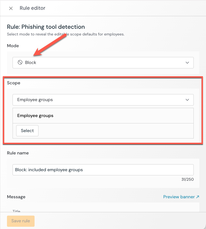
Task: Expand the Mode selector to change Block
Action: point(103,63)
